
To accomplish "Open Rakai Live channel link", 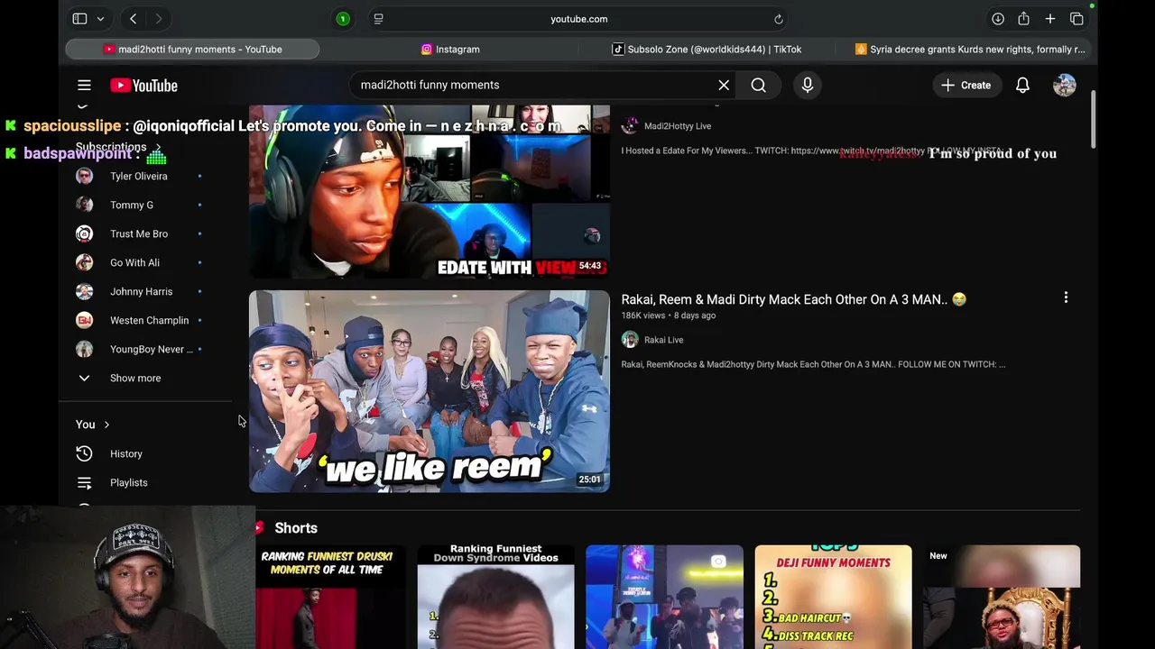I will click(663, 340).
